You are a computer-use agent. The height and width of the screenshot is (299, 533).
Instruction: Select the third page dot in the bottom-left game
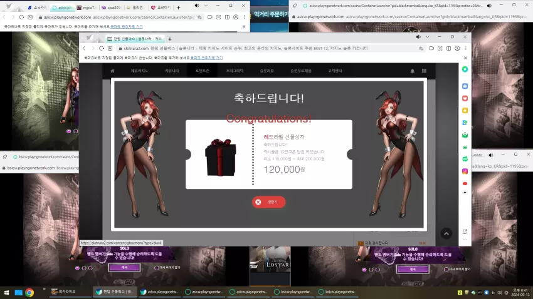90,268
